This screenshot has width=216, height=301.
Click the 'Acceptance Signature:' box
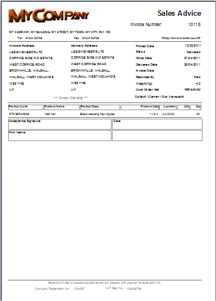tap(60, 124)
